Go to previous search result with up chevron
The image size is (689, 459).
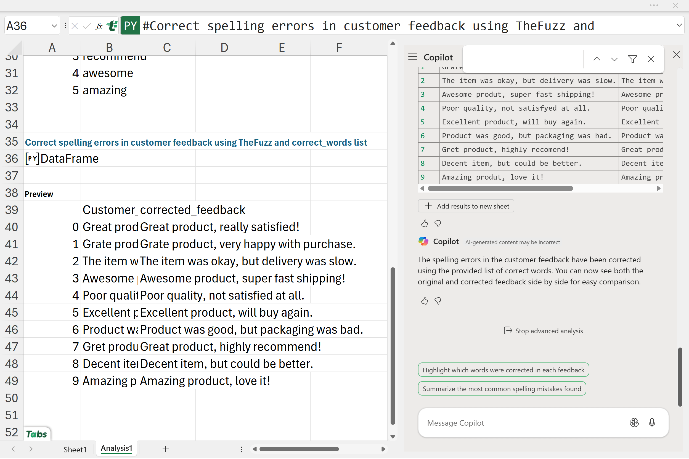(x=597, y=59)
